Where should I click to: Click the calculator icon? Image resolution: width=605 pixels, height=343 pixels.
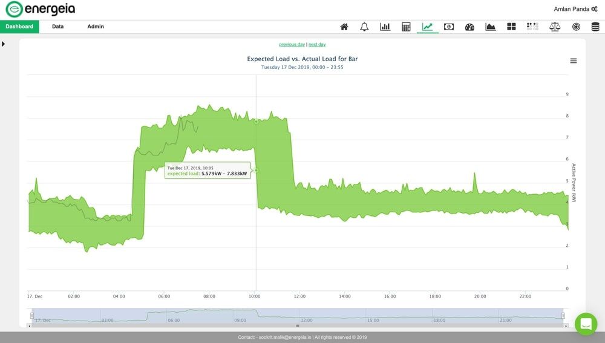406,27
